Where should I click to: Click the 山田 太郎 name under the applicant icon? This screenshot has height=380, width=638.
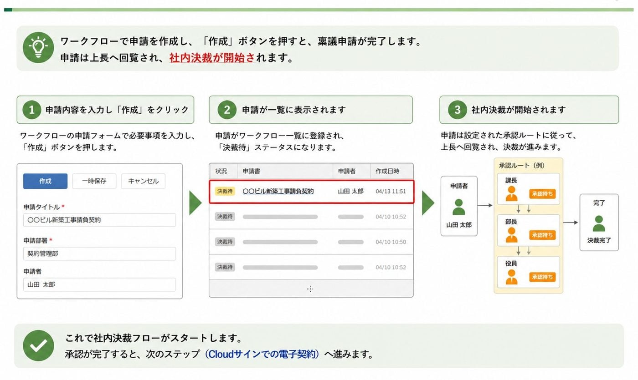click(x=459, y=225)
